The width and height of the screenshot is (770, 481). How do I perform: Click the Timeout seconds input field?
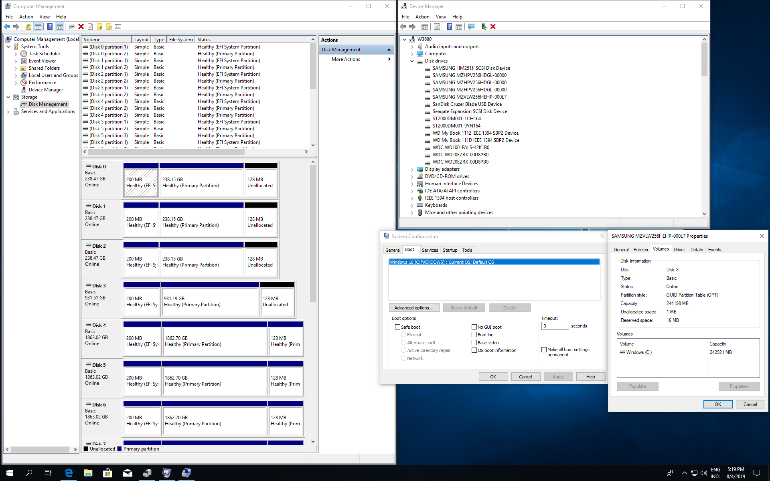click(555, 326)
